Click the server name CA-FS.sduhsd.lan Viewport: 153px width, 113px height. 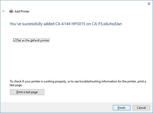tap(107, 24)
